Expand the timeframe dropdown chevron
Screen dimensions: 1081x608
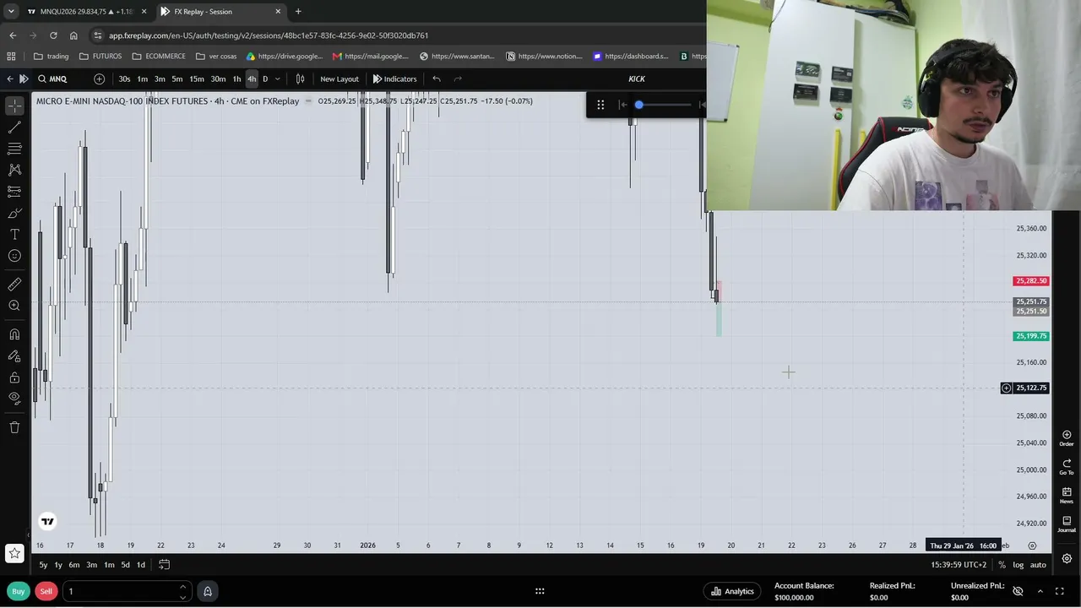click(x=277, y=79)
